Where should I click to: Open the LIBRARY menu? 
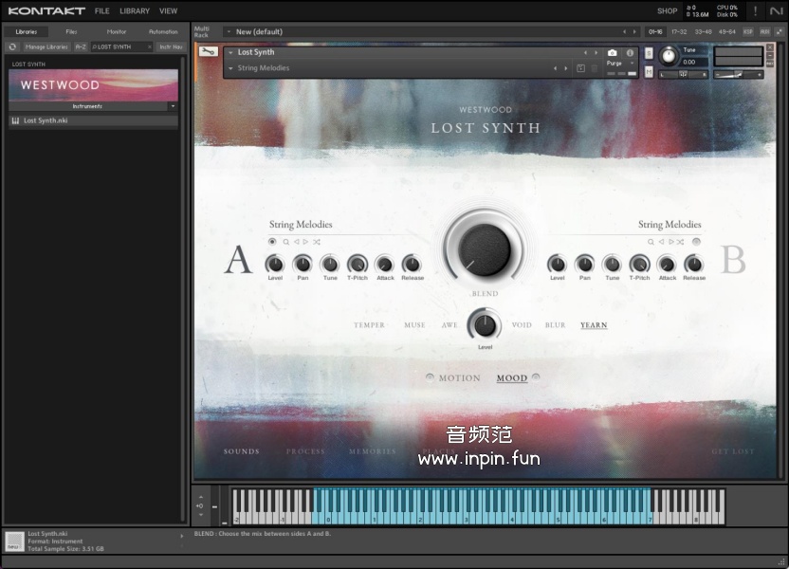tap(135, 10)
